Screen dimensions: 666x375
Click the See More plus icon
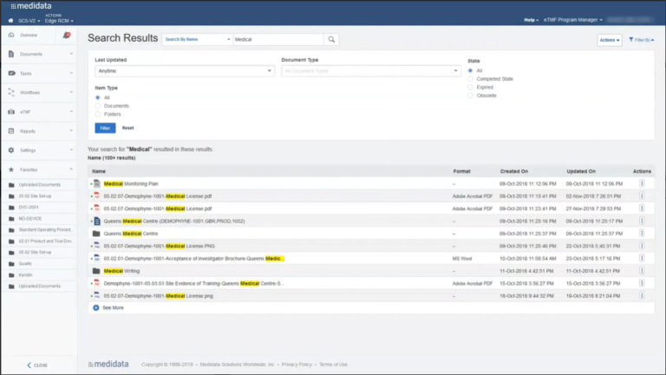96,308
